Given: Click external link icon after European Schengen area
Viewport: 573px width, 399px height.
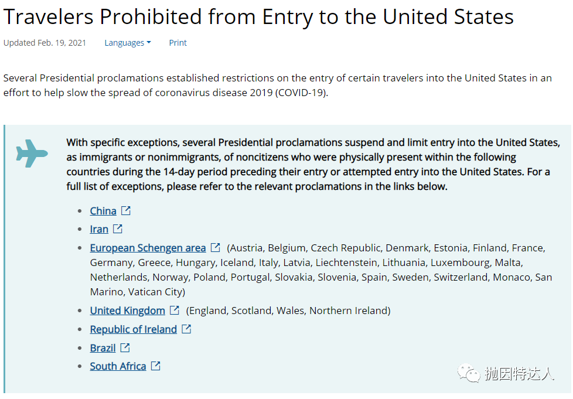Looking at the screenshot, I should pyautogui.click(x=216, y=247).
